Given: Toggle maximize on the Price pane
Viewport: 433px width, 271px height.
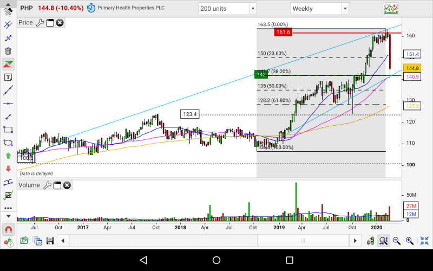Looking at the screenshot, I should coord(50,22).
